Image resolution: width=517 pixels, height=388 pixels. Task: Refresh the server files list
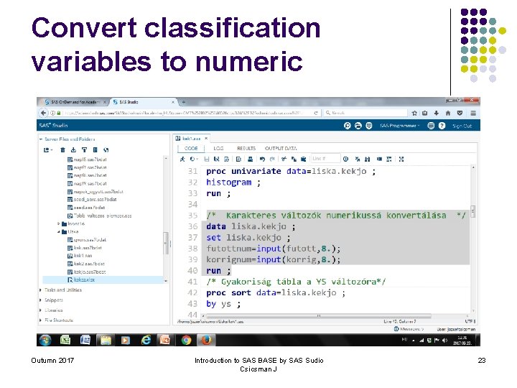106,150
